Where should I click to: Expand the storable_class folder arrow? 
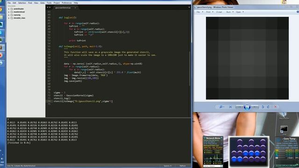click(9, 18)
